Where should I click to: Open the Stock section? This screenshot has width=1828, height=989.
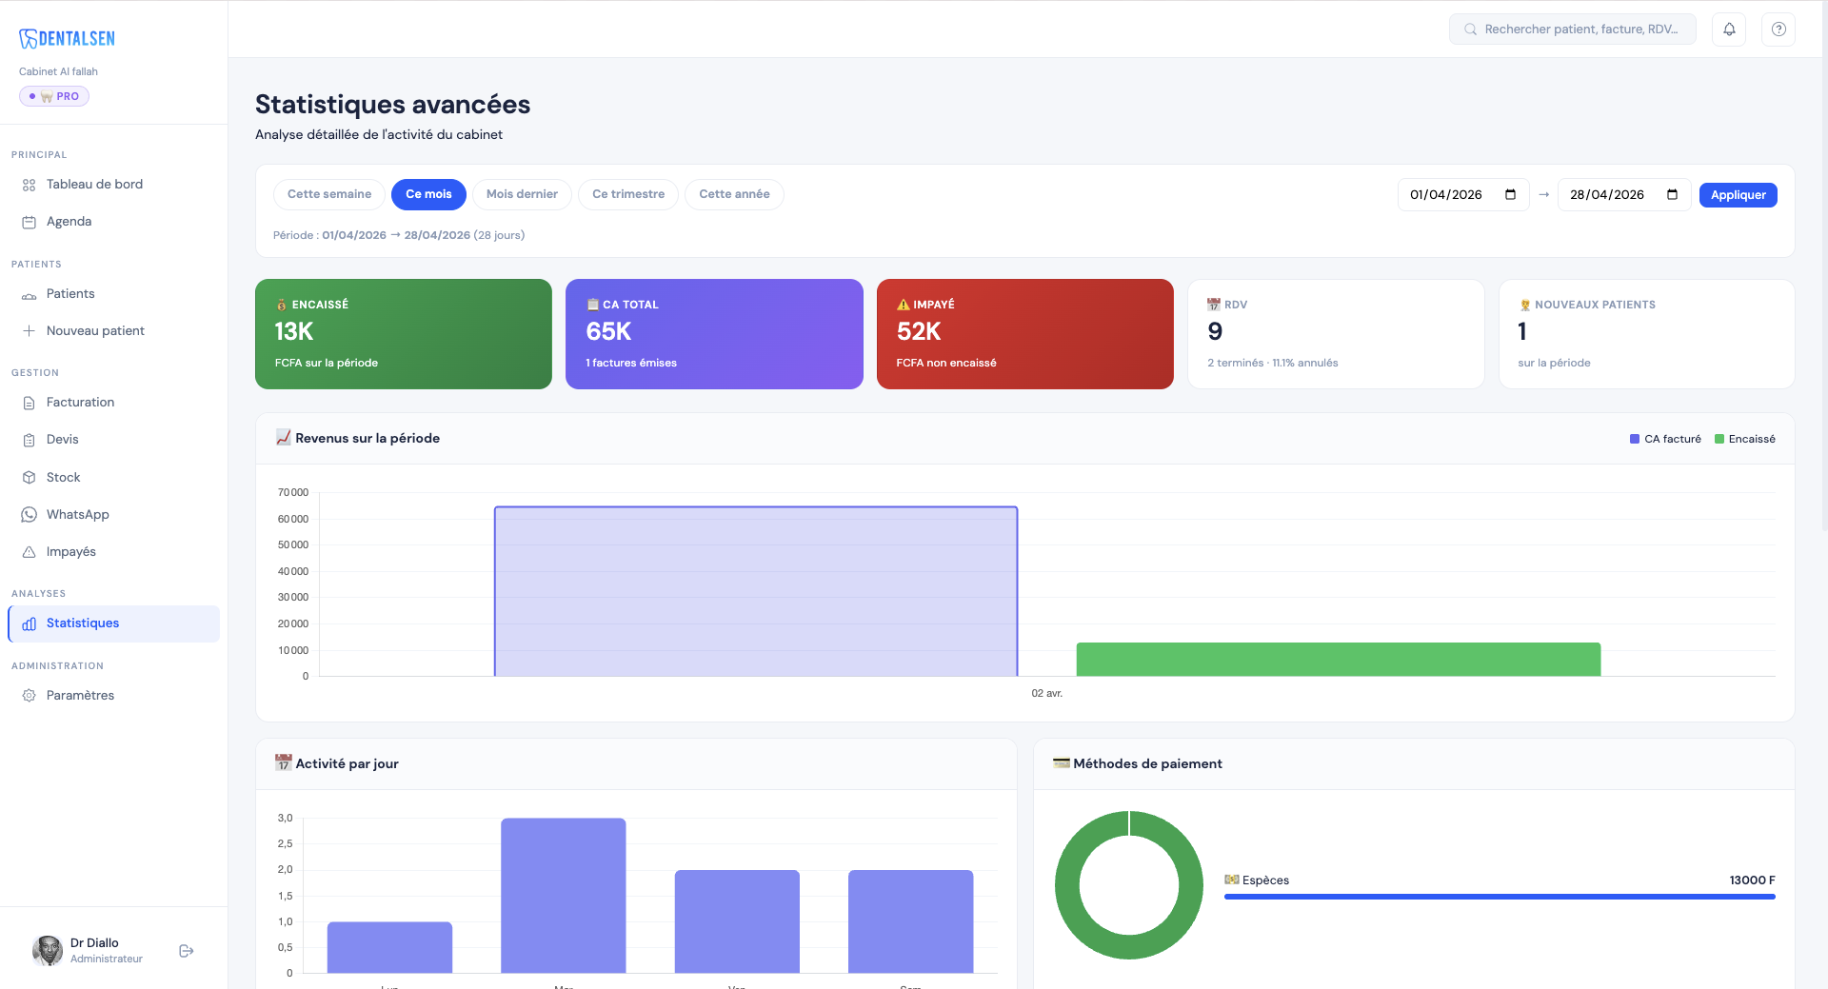[x=113, y=478]
